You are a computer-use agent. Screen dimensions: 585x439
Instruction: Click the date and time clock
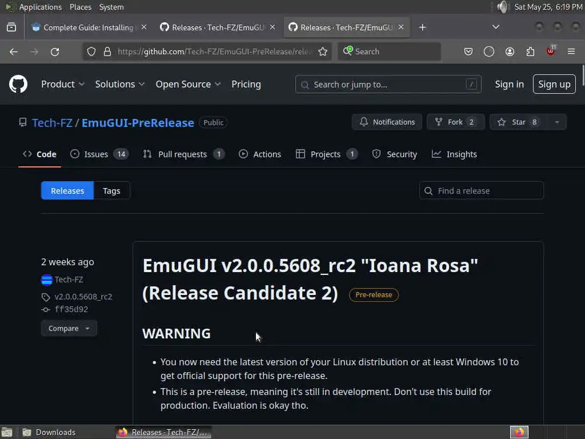[548, 7]
